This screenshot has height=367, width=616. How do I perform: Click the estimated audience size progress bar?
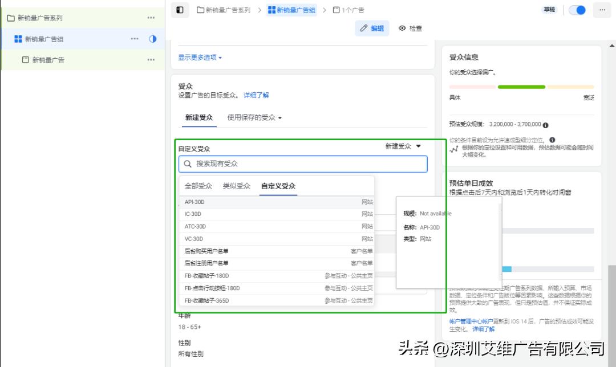pos(521,87)
